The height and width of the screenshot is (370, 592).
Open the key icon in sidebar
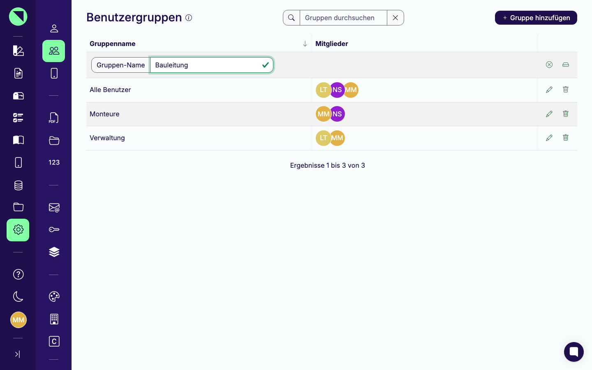point(54,229)
